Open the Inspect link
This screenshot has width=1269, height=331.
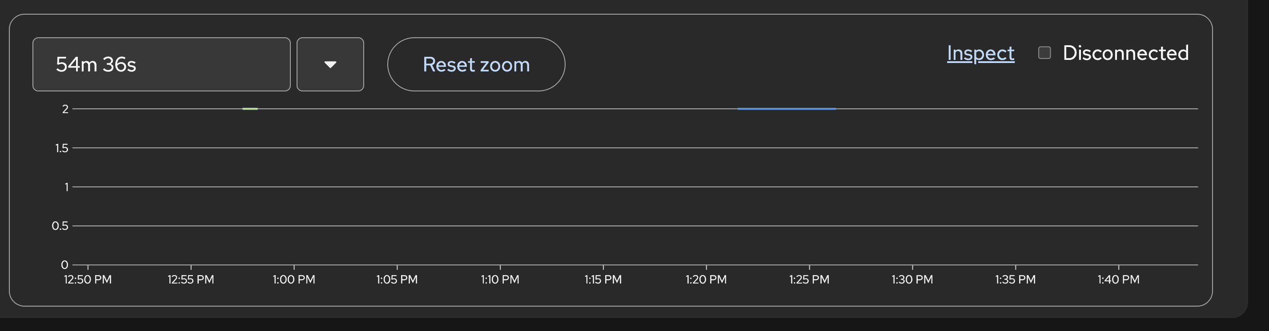point(980,53)
